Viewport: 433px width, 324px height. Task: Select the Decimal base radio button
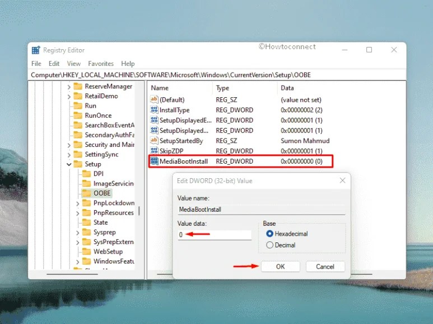pos(270,245)
